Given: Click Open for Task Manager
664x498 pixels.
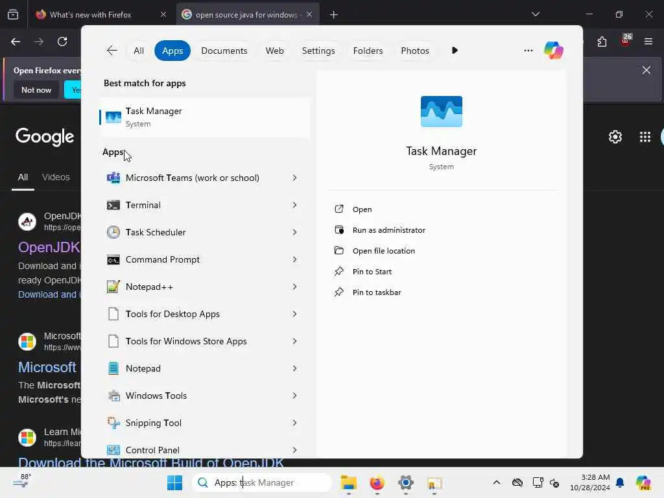Looking at the screenshot, I should (x=362, y=209).
